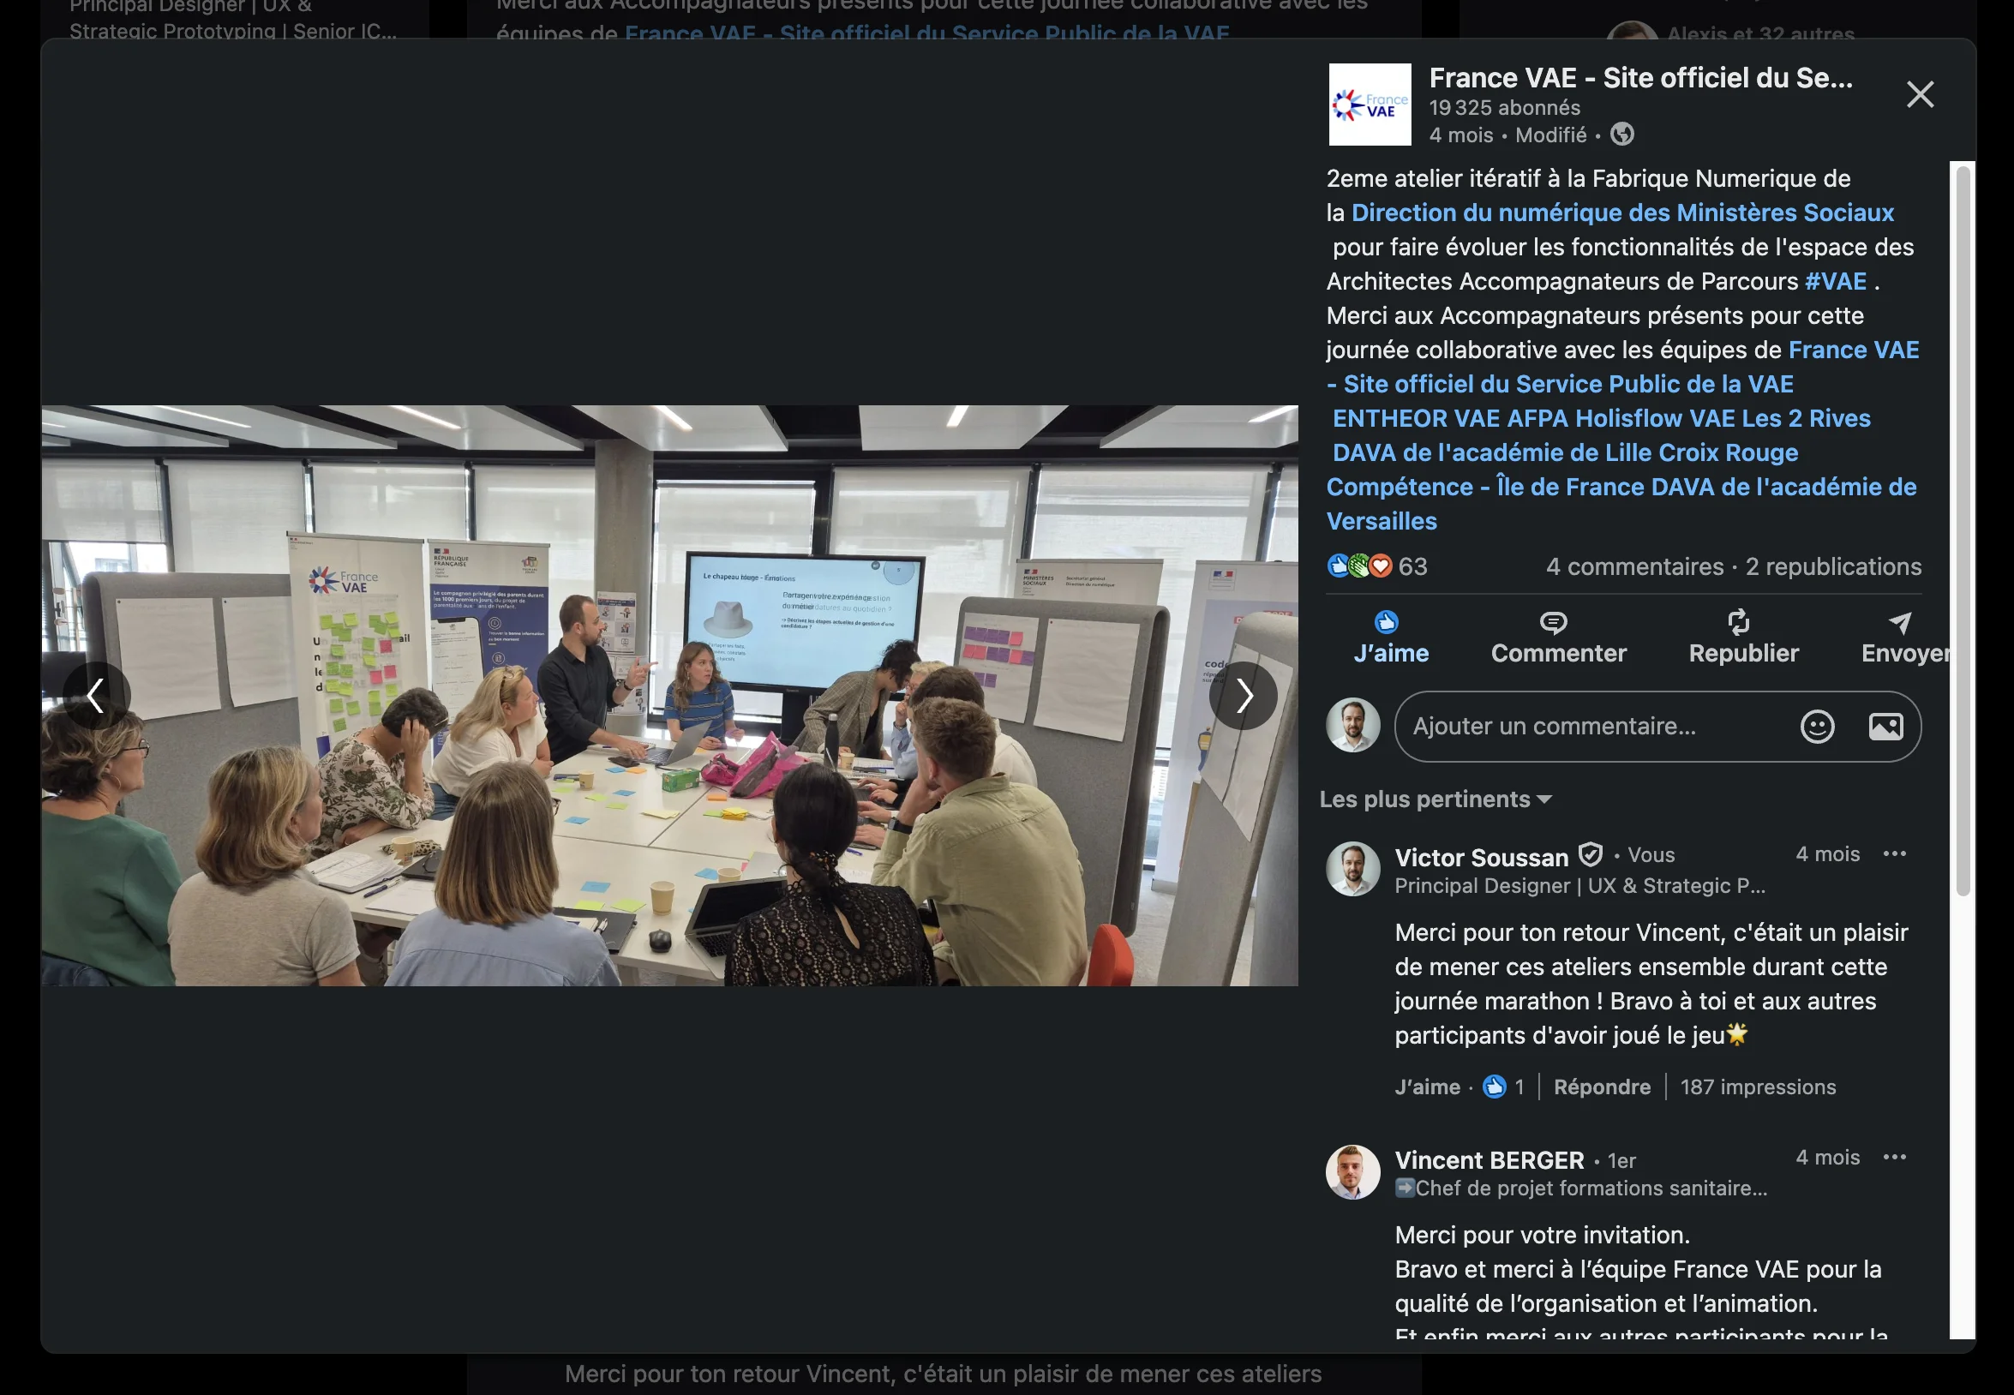
Task: Toggle J'aime on Victor Soussan's comment
Action: pos(1427,1087)
